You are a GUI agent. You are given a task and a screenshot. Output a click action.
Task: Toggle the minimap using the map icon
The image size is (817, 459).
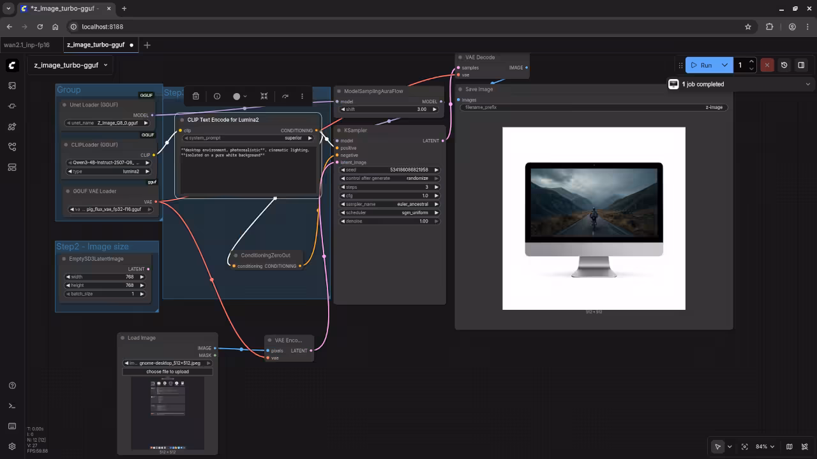pos(790,447)
